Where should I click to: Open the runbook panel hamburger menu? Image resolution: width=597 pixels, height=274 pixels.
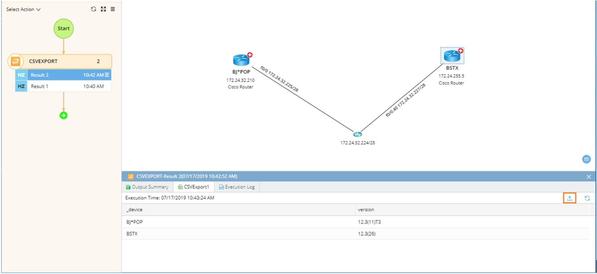click(x=113, y=9)
